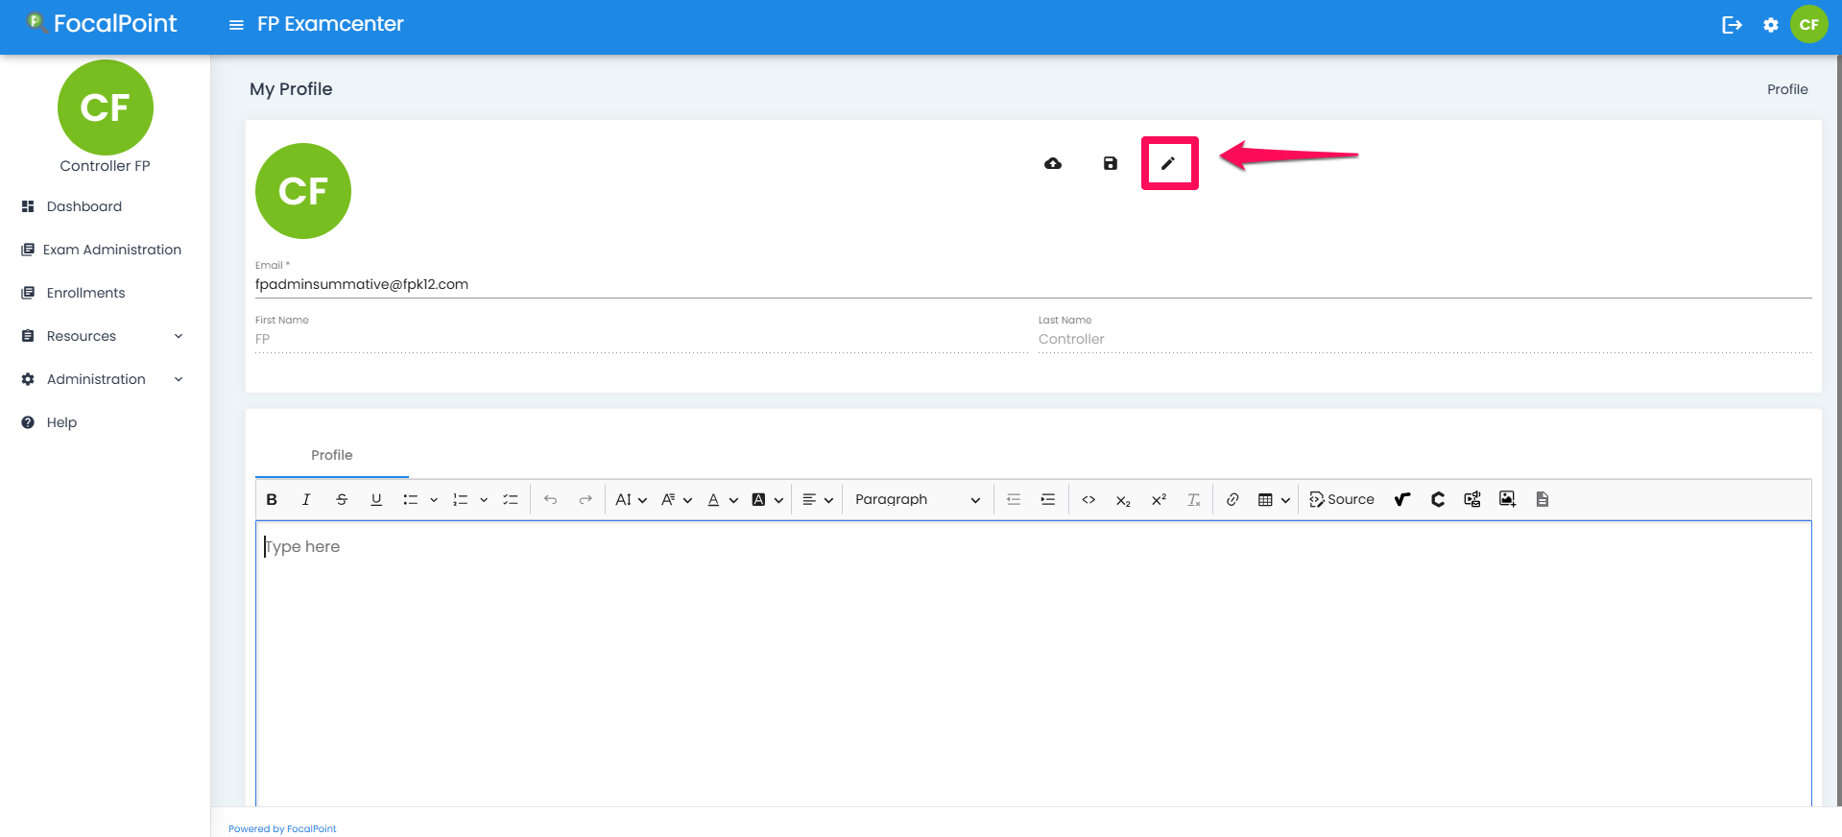The height and width of the screenshot is (837, 1842).
Task: Select the Profile tab
Action: (x=332, y=455)
